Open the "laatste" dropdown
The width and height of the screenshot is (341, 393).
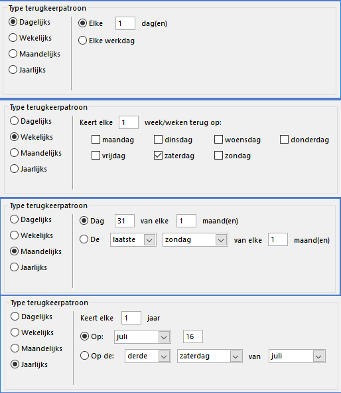133,240
